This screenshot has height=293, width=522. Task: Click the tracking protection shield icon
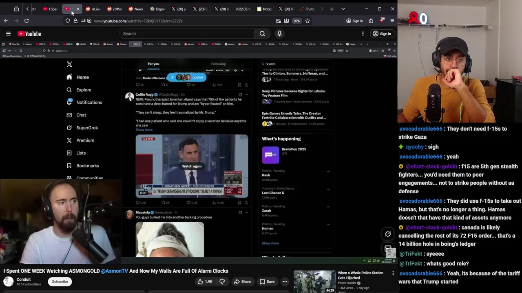click(68, 21)
